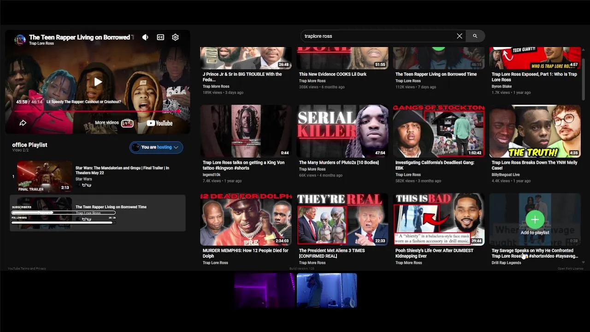Click 'Star Wars' channel name in playlist

(x=83, y=179)
